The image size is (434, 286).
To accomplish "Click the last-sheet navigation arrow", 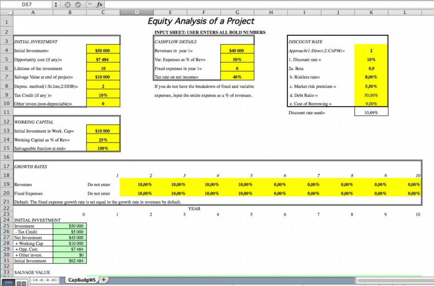I will coord(55,280).
